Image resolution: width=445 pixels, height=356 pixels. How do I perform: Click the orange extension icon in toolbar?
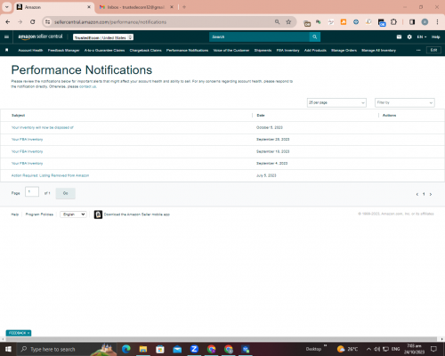(344, 22)
